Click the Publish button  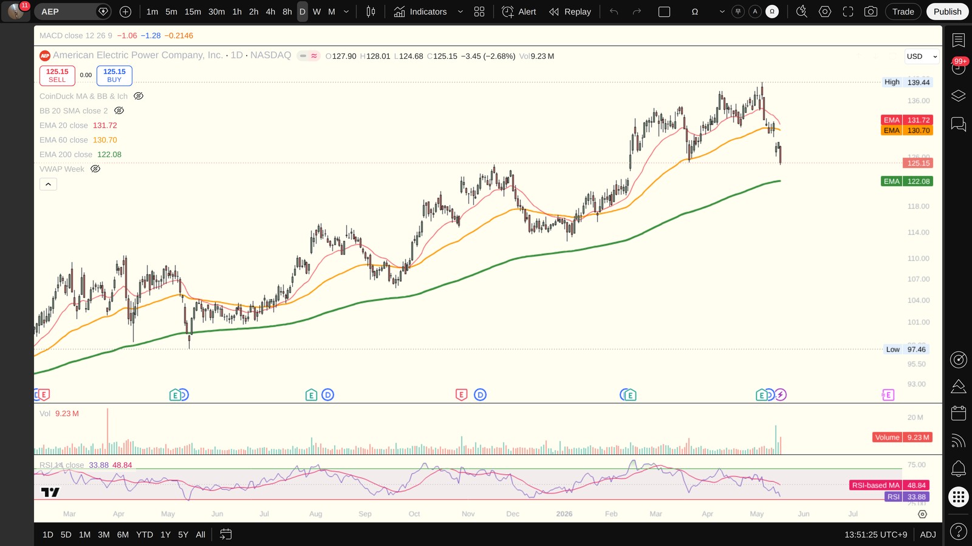pos(947,12)
